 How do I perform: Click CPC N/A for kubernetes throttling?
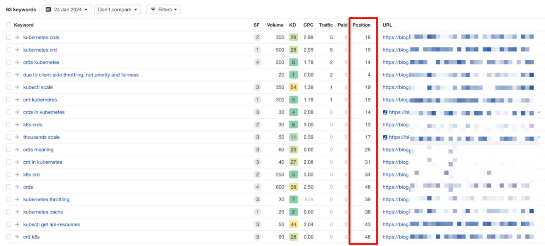(309, 200)
